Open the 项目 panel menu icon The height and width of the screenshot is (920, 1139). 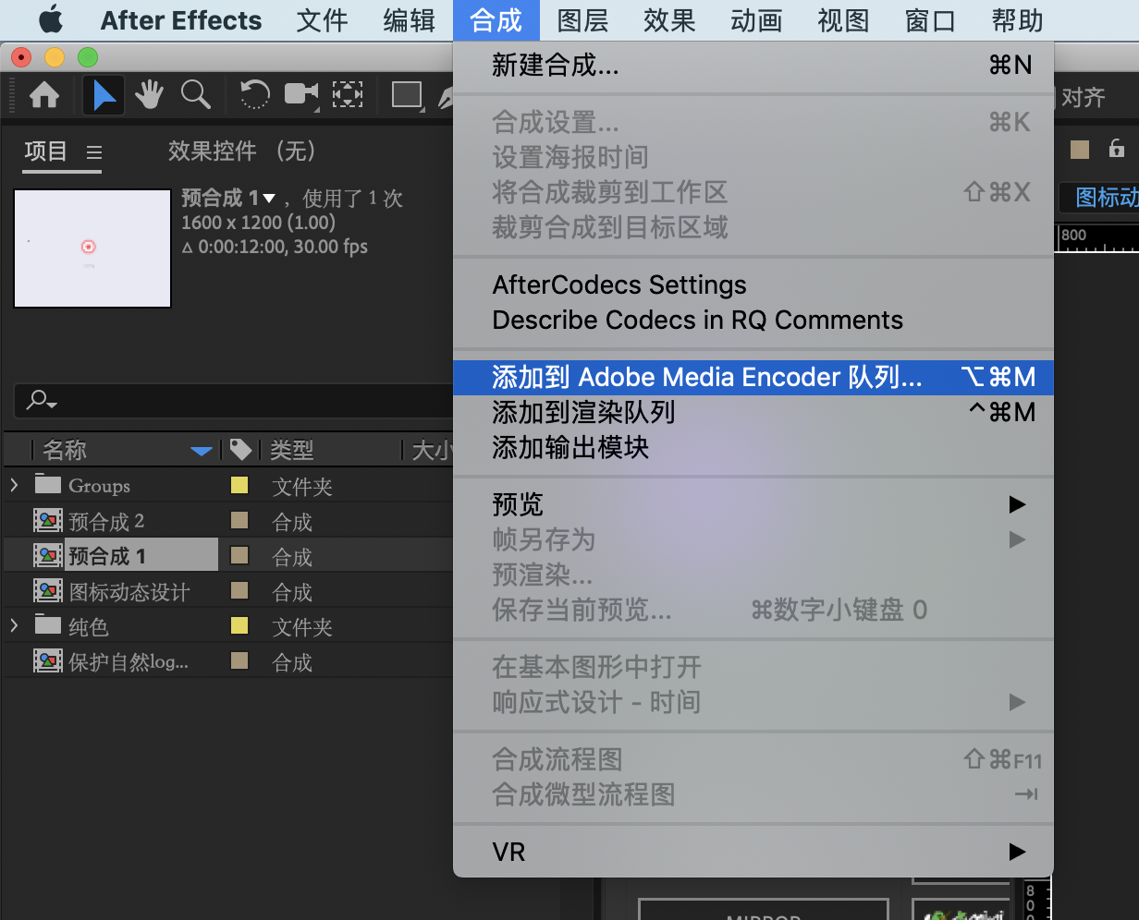(x=94, y=152)
